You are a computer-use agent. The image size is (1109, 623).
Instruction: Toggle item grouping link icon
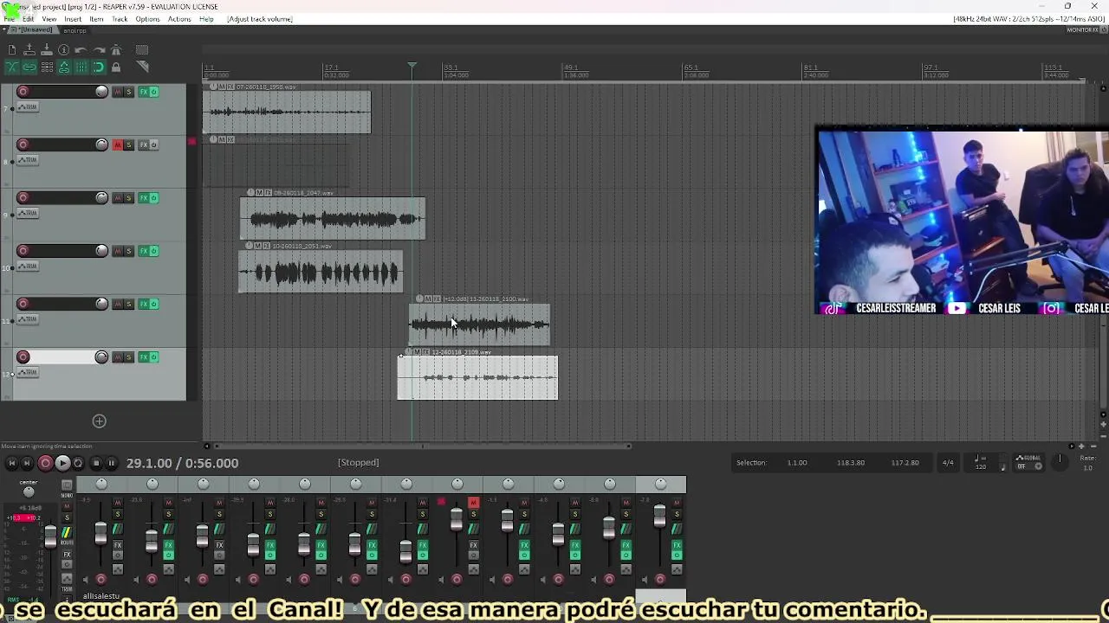point(29,67)
